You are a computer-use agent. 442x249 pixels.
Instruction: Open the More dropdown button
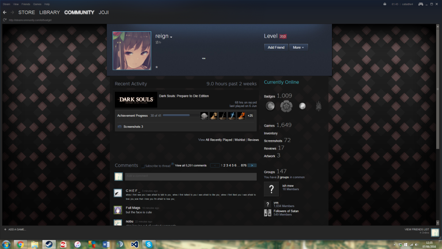pyautogui.click(x=298, y=47)
